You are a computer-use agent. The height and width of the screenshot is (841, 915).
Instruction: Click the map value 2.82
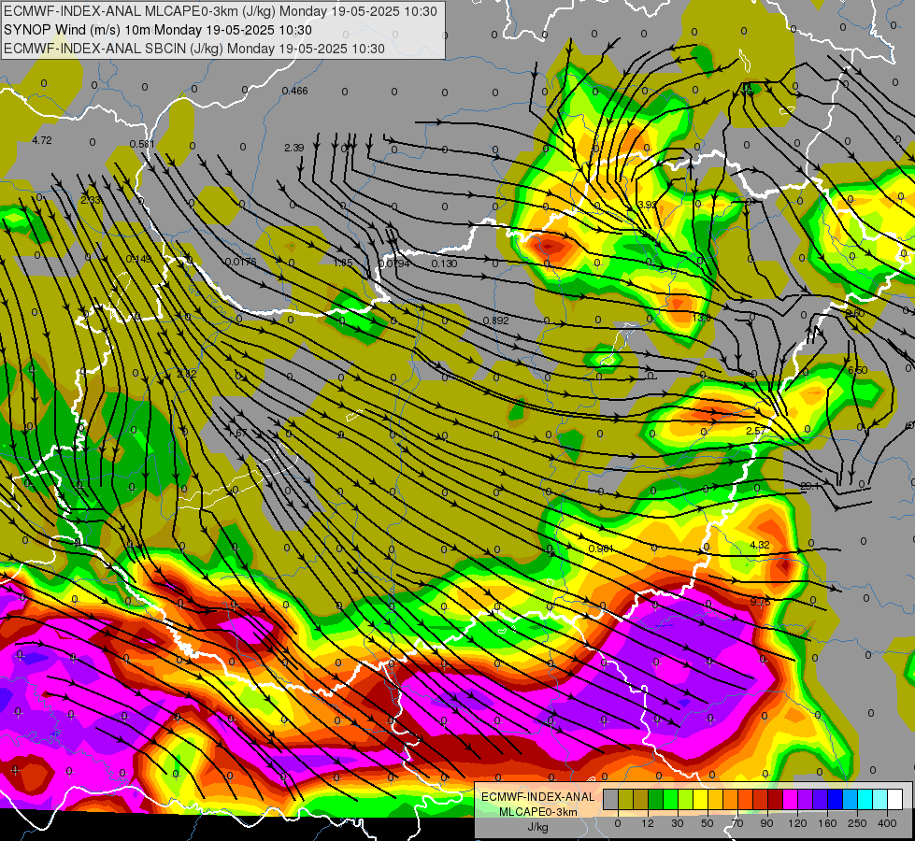pyautogui.click(x=187, y=374)
